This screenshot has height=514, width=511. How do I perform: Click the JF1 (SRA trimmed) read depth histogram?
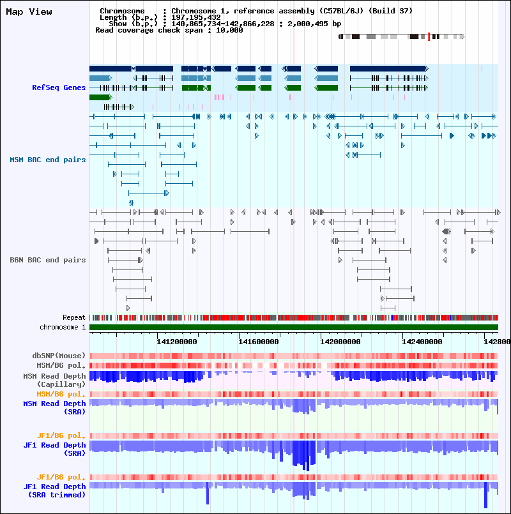[294, 494]
